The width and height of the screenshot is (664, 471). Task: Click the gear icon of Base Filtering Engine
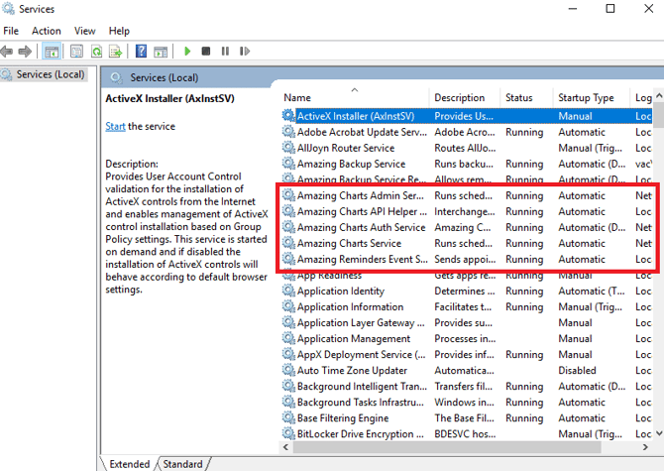pyautogui.click(x=288, y=417)
